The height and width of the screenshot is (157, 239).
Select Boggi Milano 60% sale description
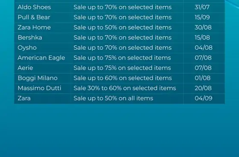122,78
